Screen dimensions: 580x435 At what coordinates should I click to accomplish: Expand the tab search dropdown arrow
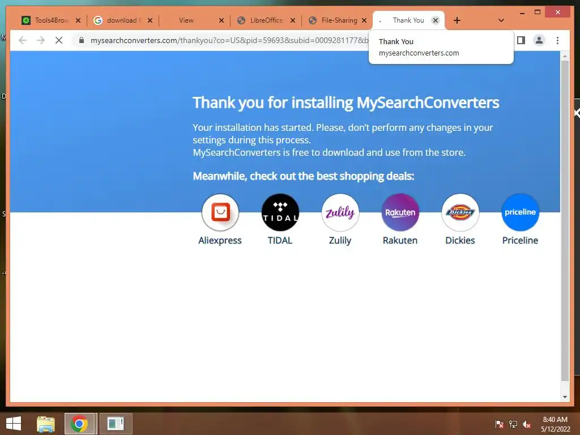(x=501, y=20)
